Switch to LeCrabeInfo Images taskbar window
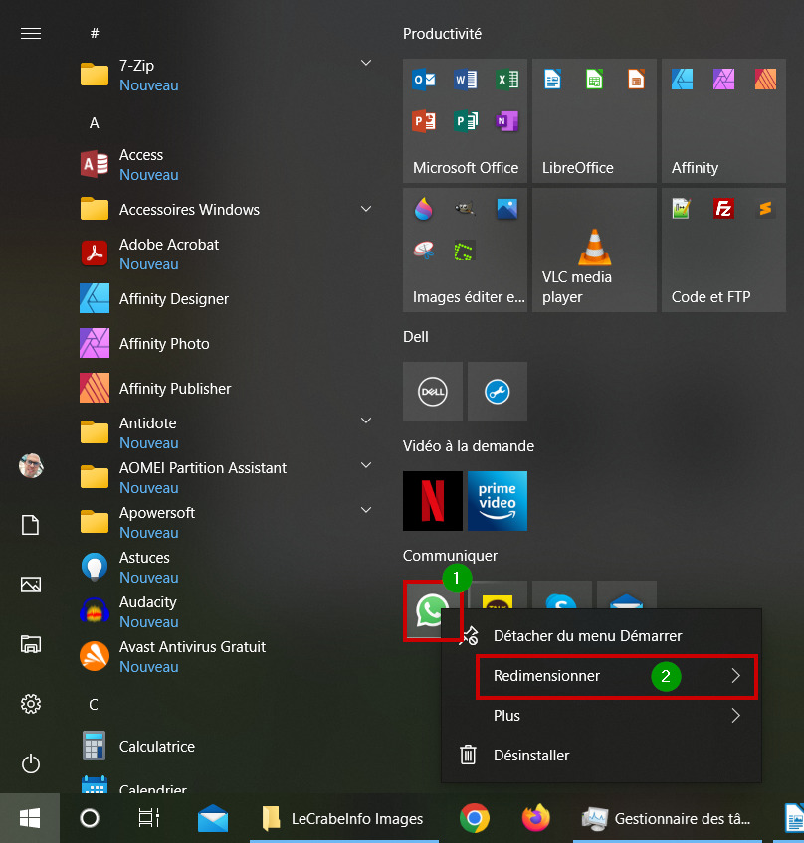 coord(344,818)
